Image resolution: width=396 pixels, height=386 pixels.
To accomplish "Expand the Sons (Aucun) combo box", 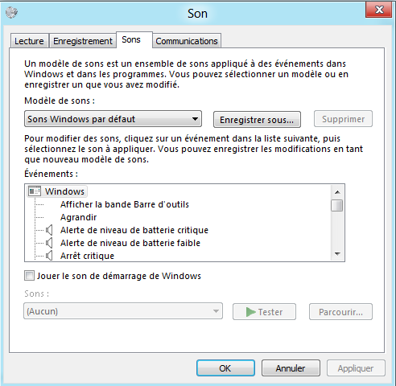I will (x=123, y=311).
